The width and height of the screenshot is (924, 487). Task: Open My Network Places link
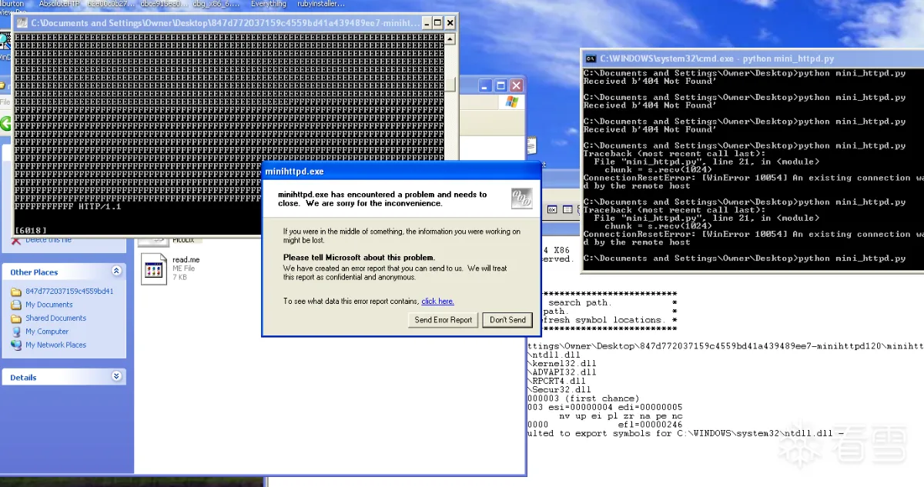click(x=55, y=345)
